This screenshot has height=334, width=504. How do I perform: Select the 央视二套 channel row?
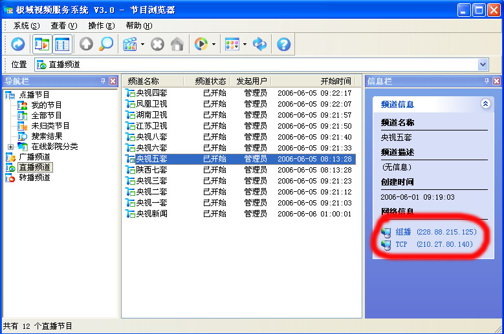240,192
